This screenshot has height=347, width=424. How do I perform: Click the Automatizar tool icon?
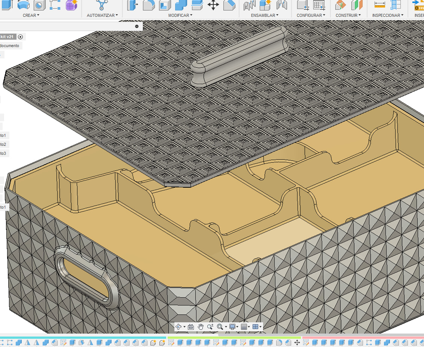coord(102,5)
